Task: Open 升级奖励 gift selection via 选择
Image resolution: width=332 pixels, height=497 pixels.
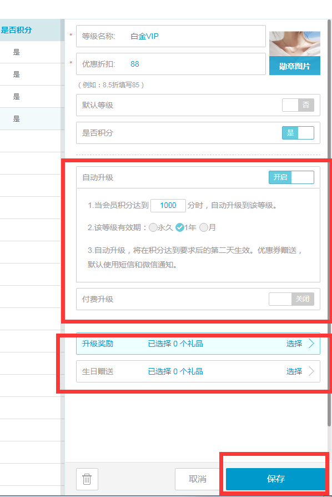Action: 294,344
